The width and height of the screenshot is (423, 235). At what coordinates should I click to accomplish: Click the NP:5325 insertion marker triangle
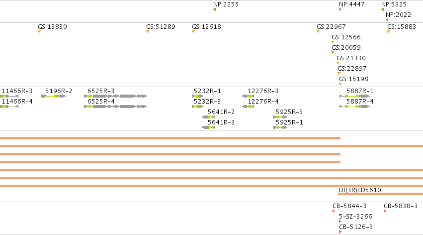[383, 9]
